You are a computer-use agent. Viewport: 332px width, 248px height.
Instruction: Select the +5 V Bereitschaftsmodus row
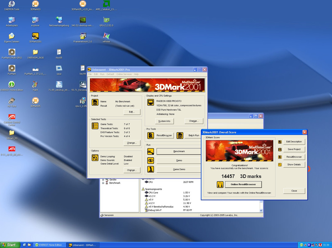[167, 207]
